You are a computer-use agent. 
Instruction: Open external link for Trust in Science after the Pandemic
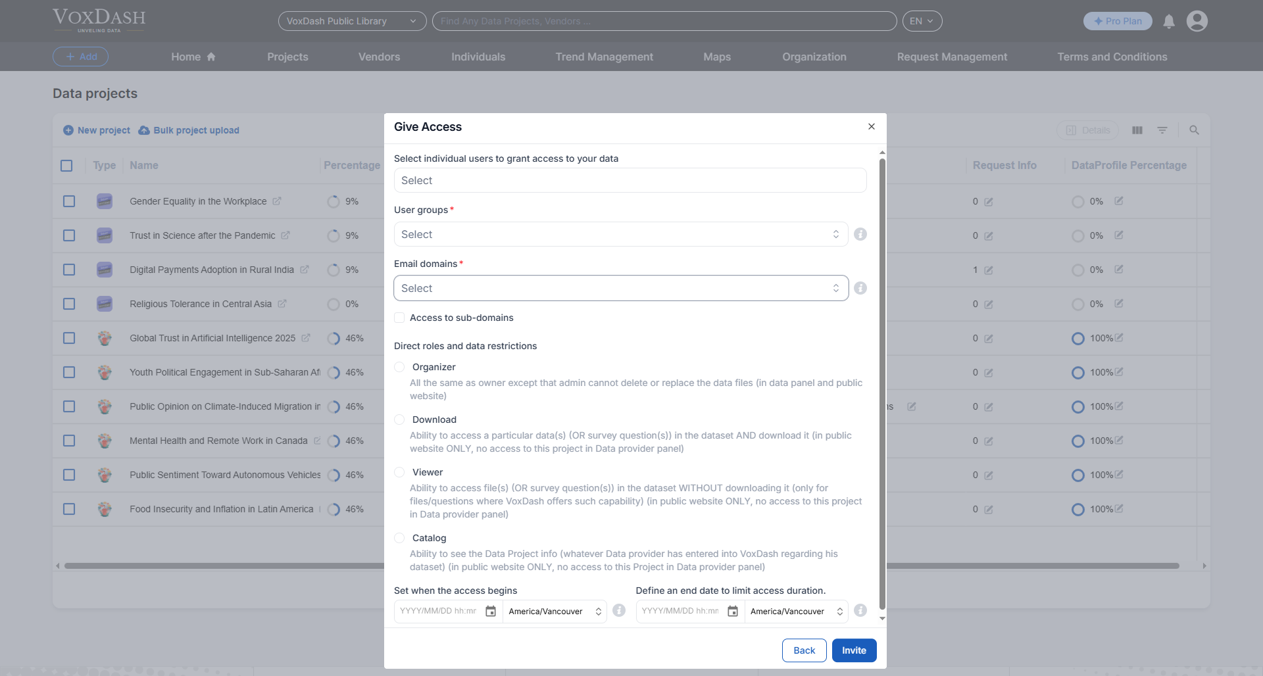click(285, 235)
